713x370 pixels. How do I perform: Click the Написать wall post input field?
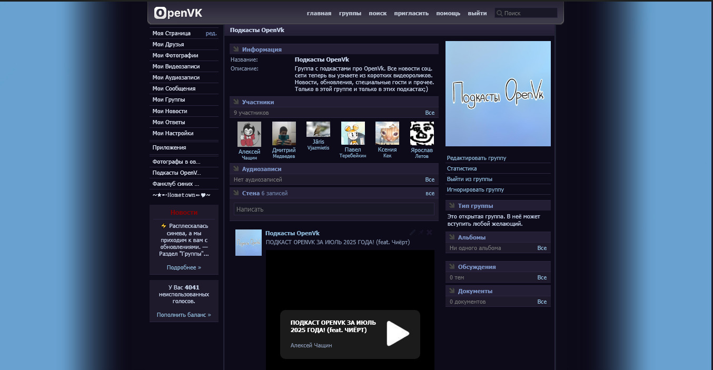pos(334,209)
